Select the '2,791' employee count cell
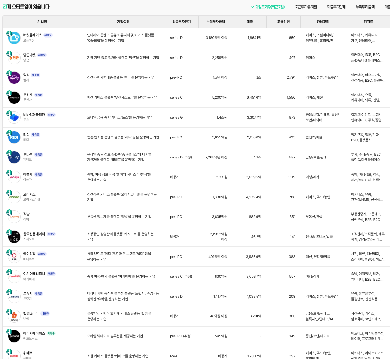 (x=291, y=78)
